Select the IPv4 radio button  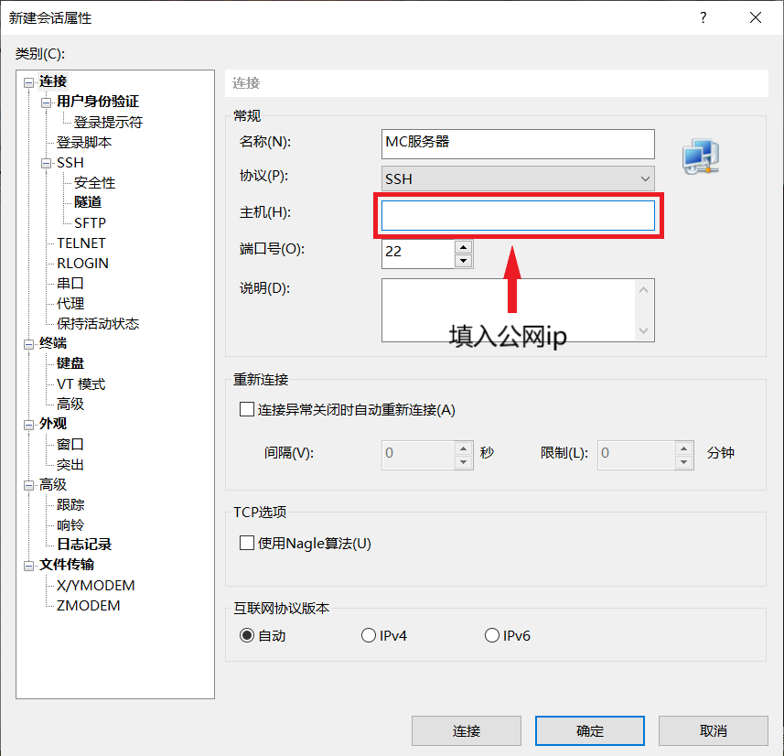[x=369, y=635]
